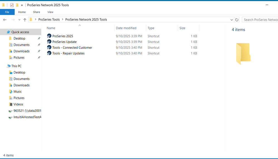
Task: Sort by the Size column header
Action: tap(182, 28)
